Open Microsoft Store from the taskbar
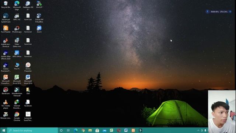The width and height of the screenshot is (236, 133). click(x=97, y=130)
